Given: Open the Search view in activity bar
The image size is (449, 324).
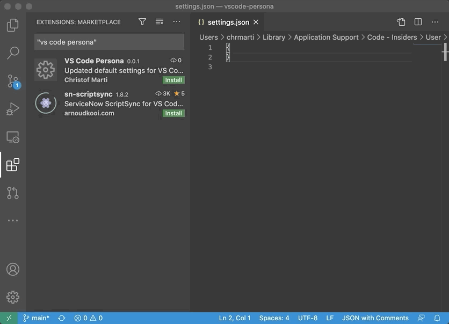Looking at the screenshot, I should point(12,53).
